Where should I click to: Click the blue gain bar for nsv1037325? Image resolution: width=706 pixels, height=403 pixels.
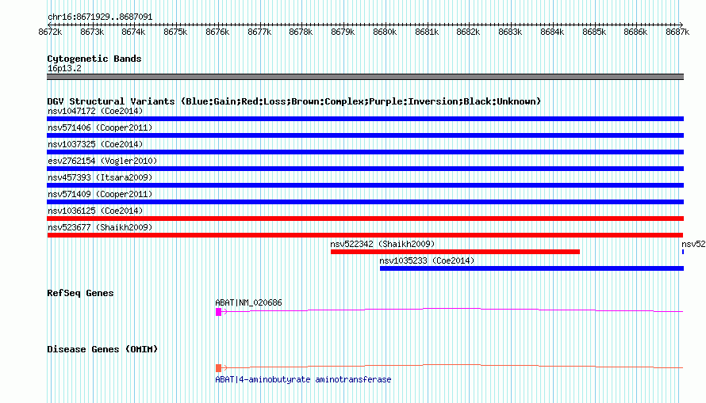(365, 152)
